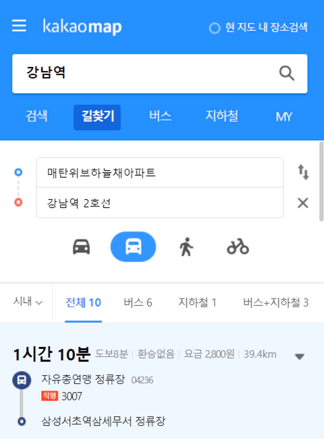Edit origin field 매탄위브하늘채아파트
The height and width of the screenshot is (439, 324).
click(160, 173)
